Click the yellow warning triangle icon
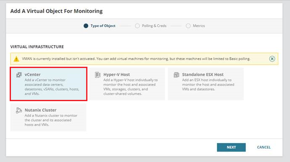 pyautogui.click(x=16, y=59)
